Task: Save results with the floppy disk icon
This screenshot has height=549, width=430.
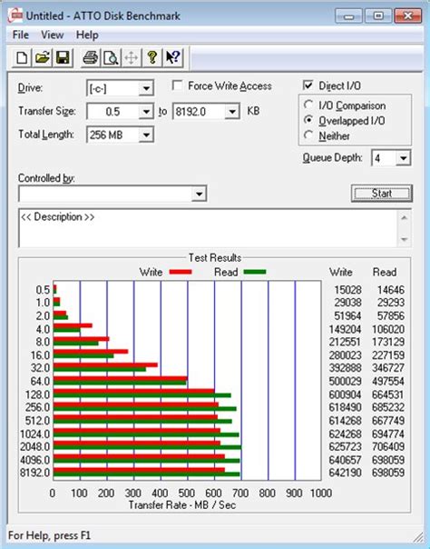Action: [x=63, y=57]
